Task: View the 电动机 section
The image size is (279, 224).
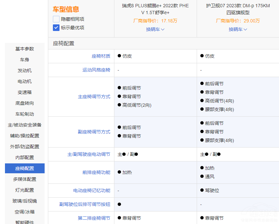Action: click(x=24, y=81)
